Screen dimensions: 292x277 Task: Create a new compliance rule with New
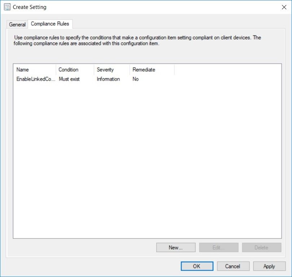coord(176,247)
